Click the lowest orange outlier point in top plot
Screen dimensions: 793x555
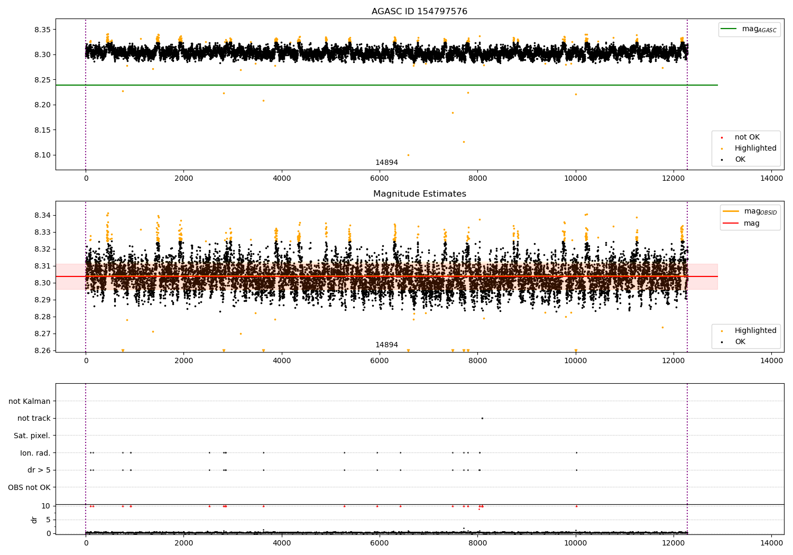(x=408, y=155)
